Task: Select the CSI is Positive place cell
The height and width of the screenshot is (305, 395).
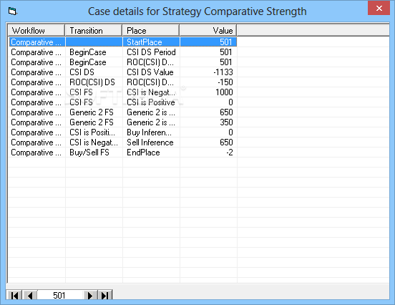Action: 151,102
